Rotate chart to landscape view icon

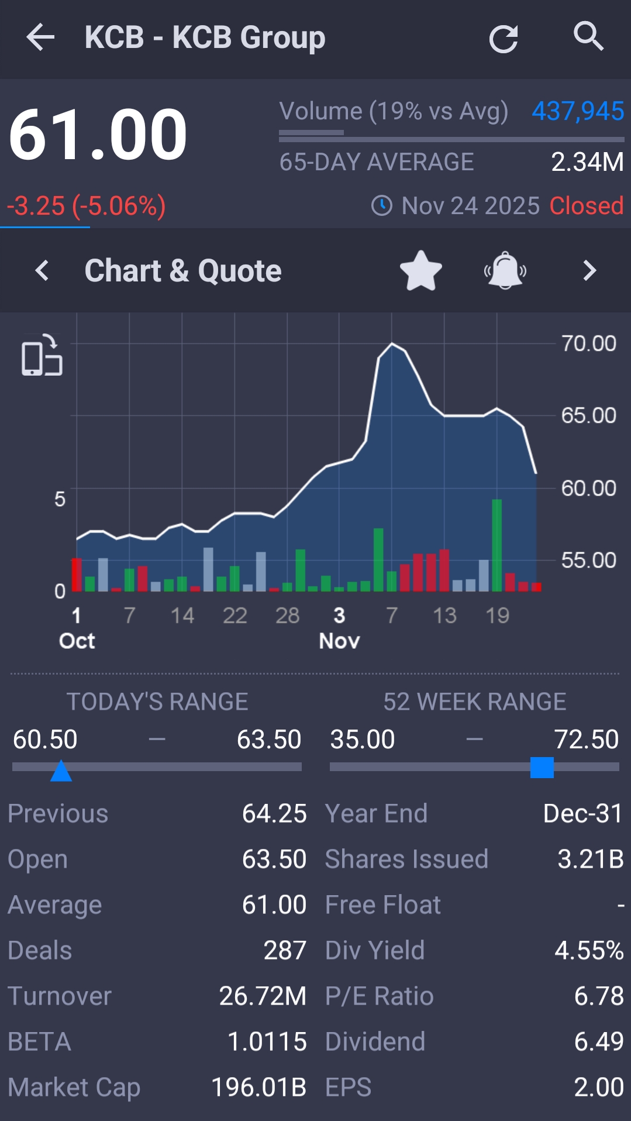pos(42,356)
